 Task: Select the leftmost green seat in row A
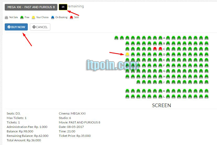116,38
